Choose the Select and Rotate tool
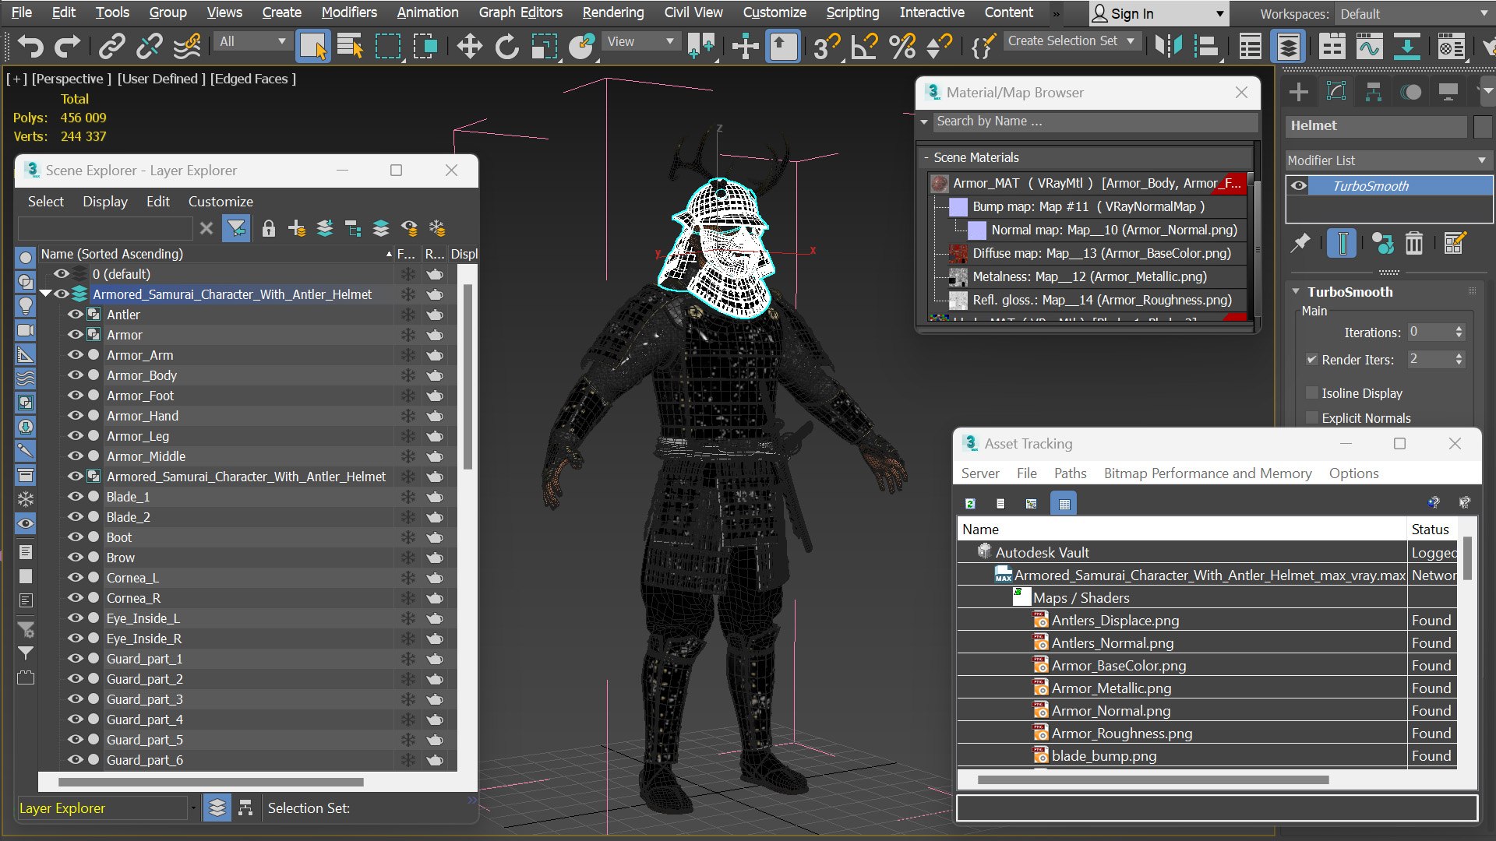The height and width of the screenshot is (841, 1496). click(507, 47)
